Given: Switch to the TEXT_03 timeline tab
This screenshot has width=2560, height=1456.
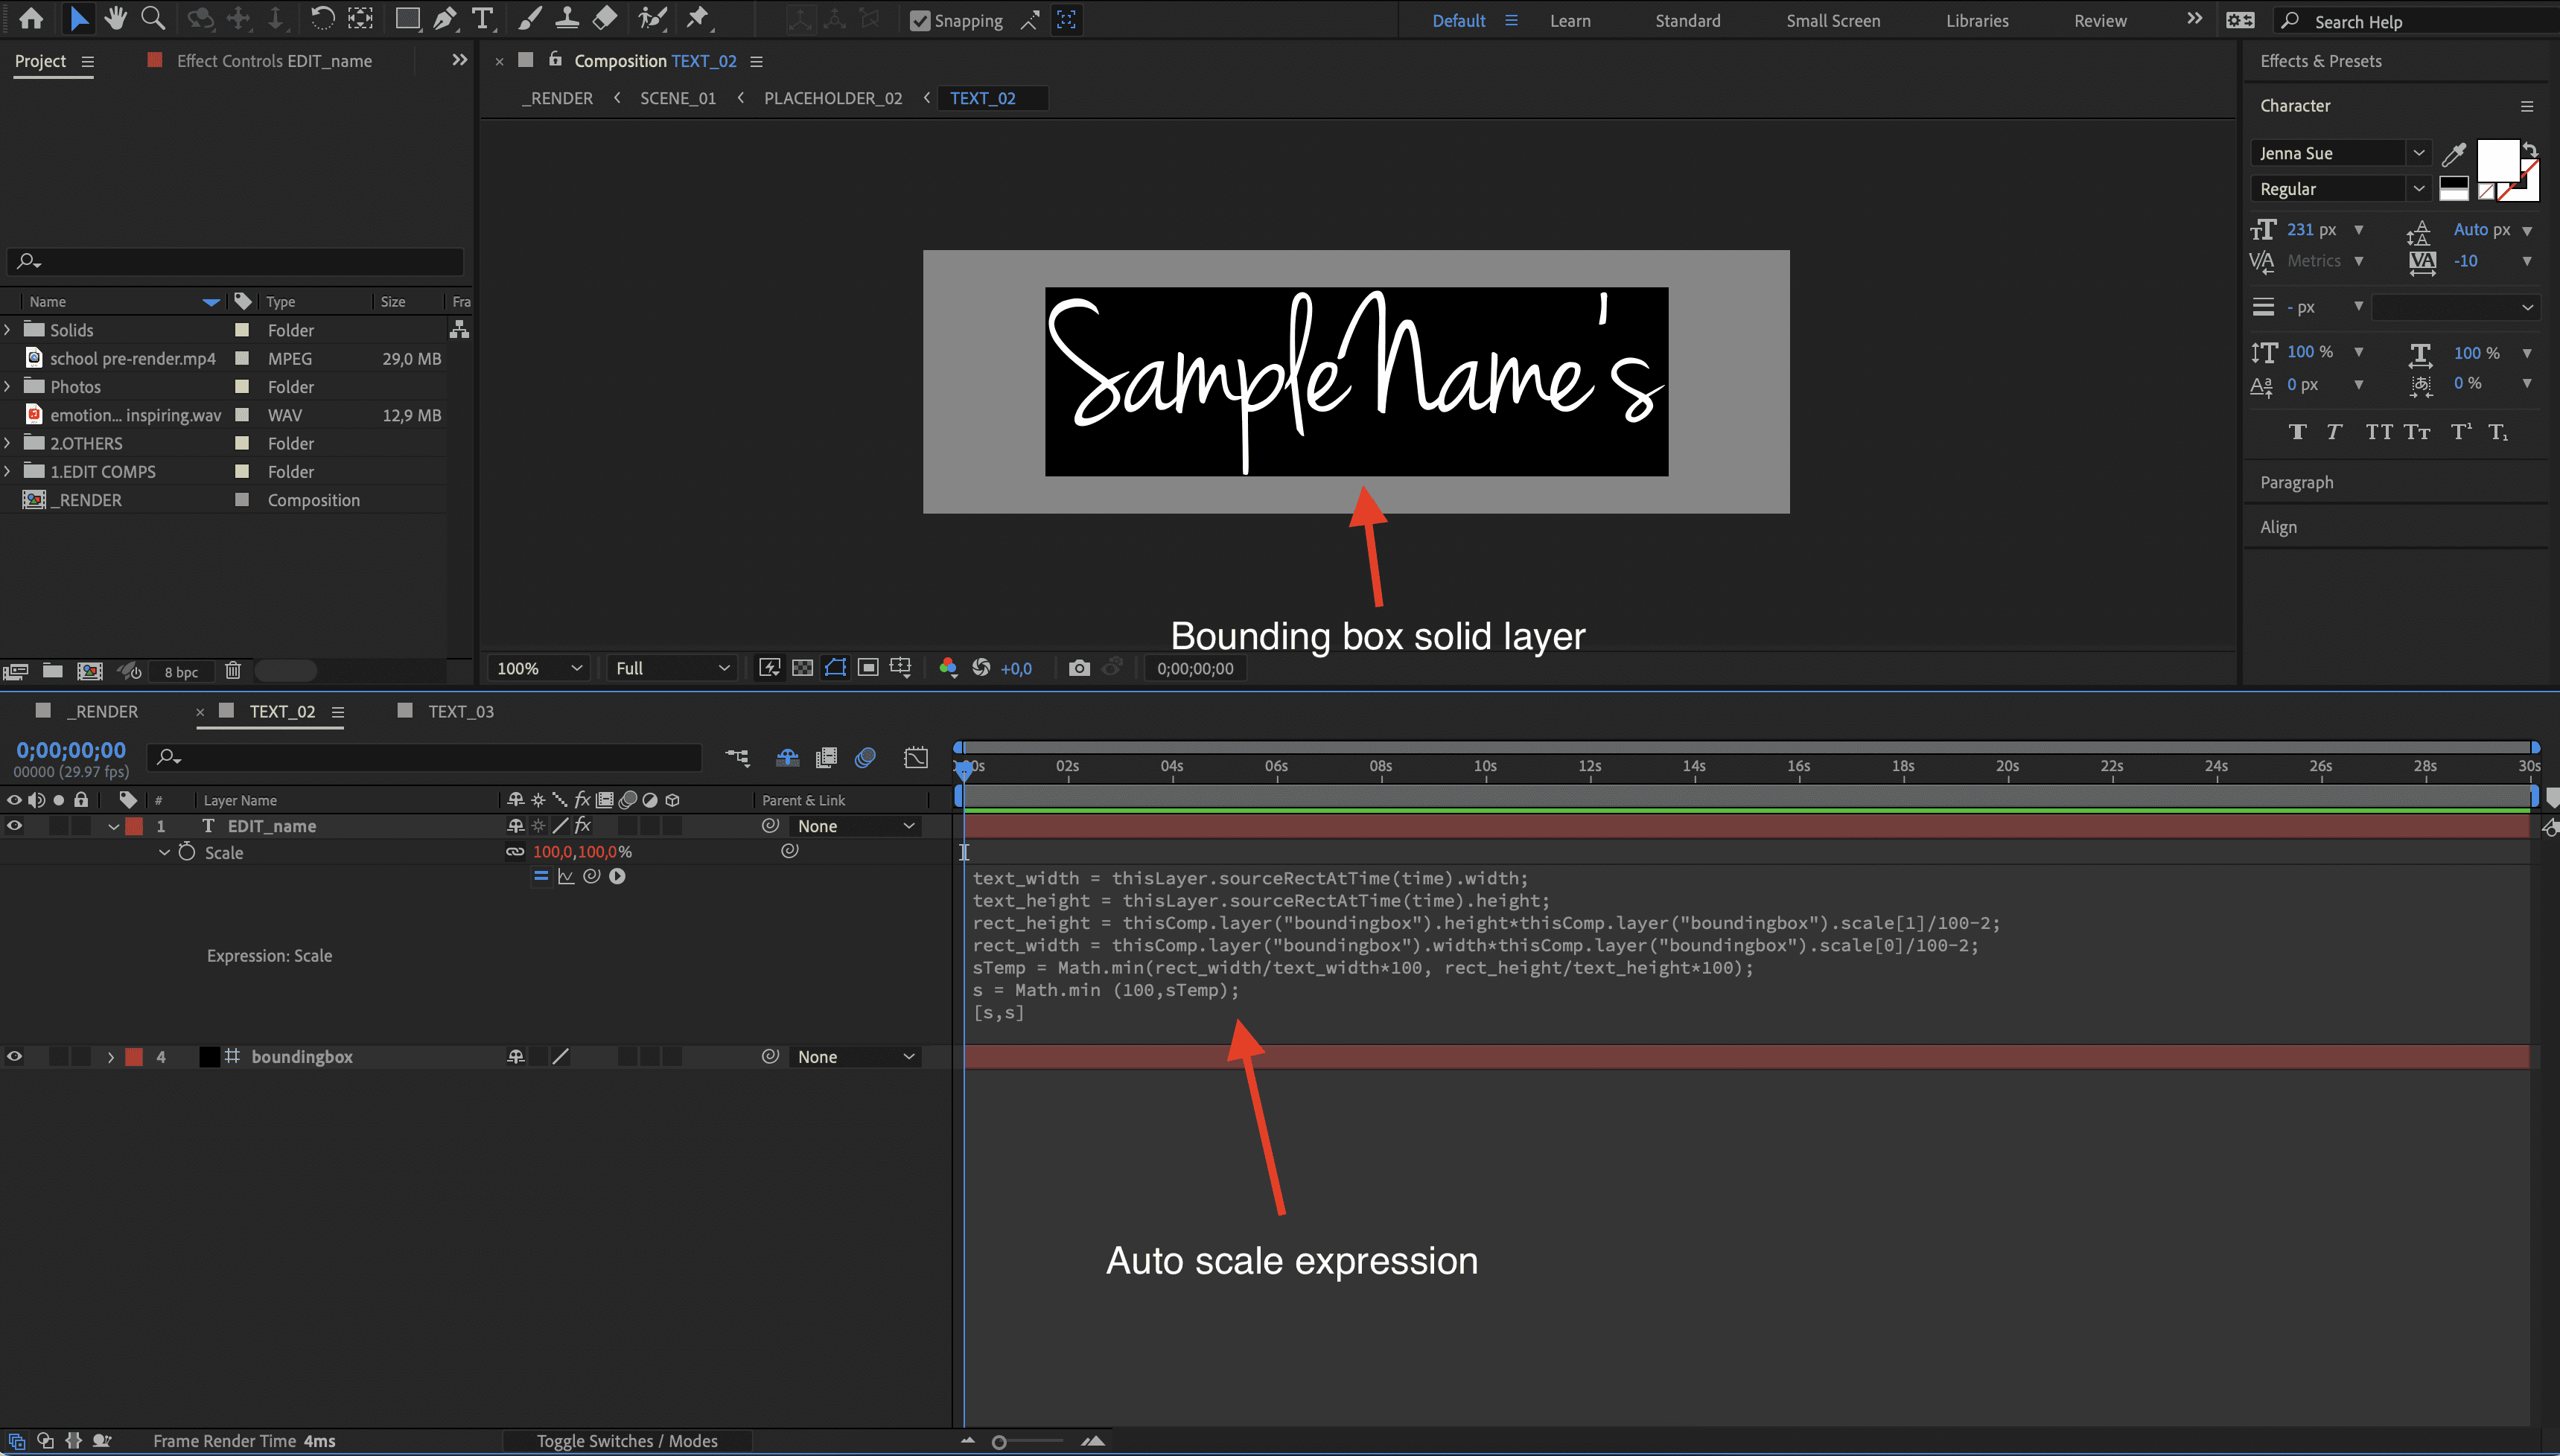Looking at the screenshot, I should (x=460, y=711).
